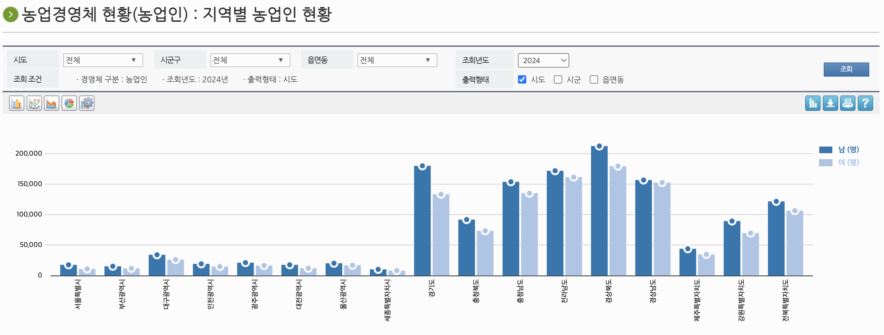Check the 시군 output type checkbox
This screenshot has height=335, width=884.
click(558, 79)
